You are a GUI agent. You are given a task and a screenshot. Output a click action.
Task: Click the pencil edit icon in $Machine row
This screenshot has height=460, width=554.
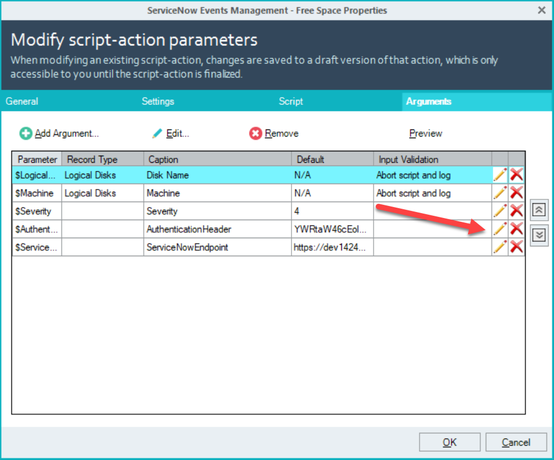click(500, 193)
